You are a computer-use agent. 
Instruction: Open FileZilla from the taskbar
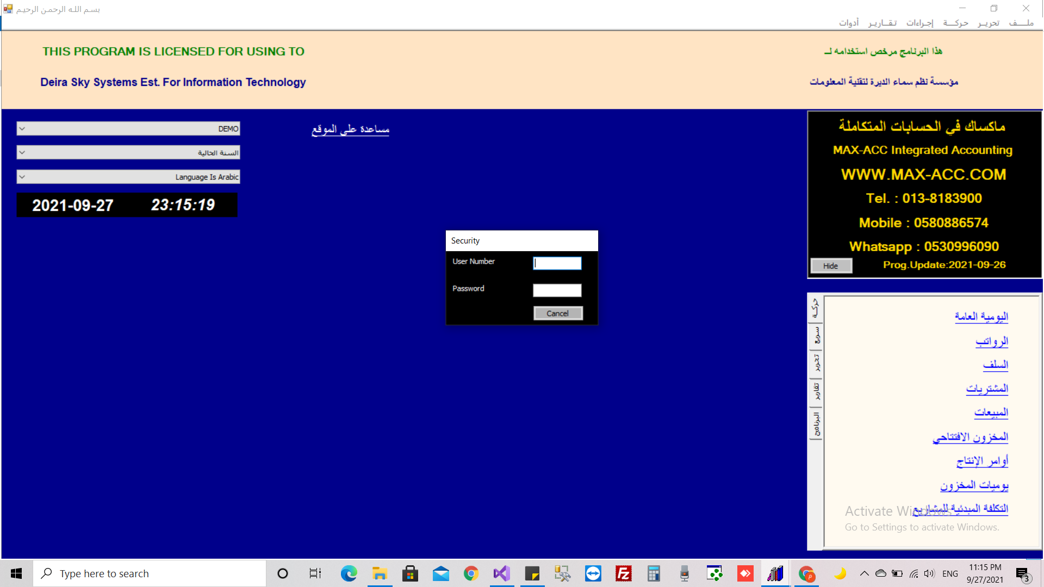tap(624, 573)
